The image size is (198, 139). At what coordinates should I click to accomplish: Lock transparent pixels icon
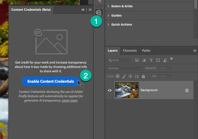coord(117,76)
